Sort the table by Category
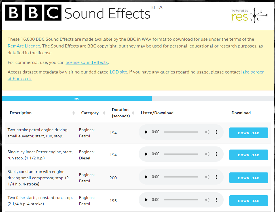The height and width of the screenshot is (212, 275). (x=104, y=113)
